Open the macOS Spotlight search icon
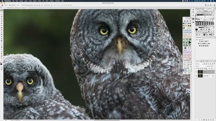Image resolution: width=216 pixels, height=121 pixels. 208,1
